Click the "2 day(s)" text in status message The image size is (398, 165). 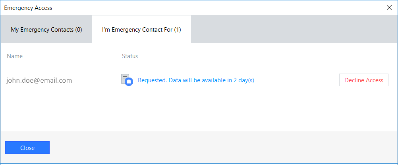coord(244,80)
